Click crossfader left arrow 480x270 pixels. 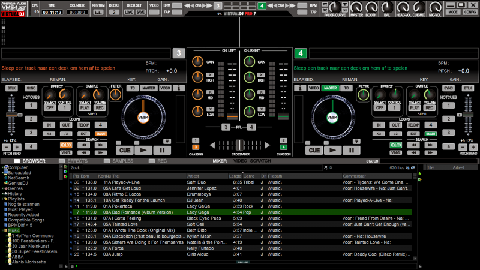pyautogui.click(x=212, y=145)
